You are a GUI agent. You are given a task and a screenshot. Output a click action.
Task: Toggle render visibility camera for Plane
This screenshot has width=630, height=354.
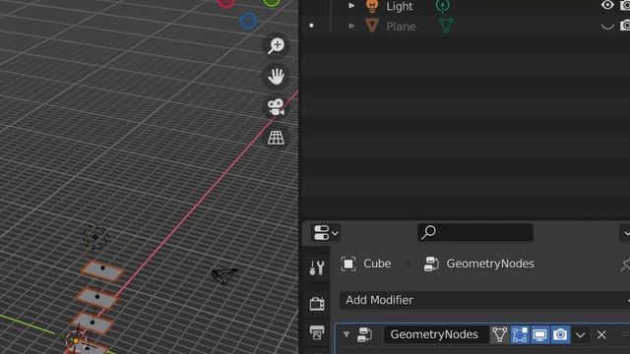coord(625,26)
